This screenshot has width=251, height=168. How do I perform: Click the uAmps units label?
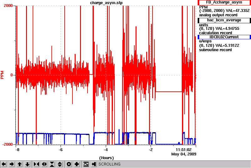[205, 41]
